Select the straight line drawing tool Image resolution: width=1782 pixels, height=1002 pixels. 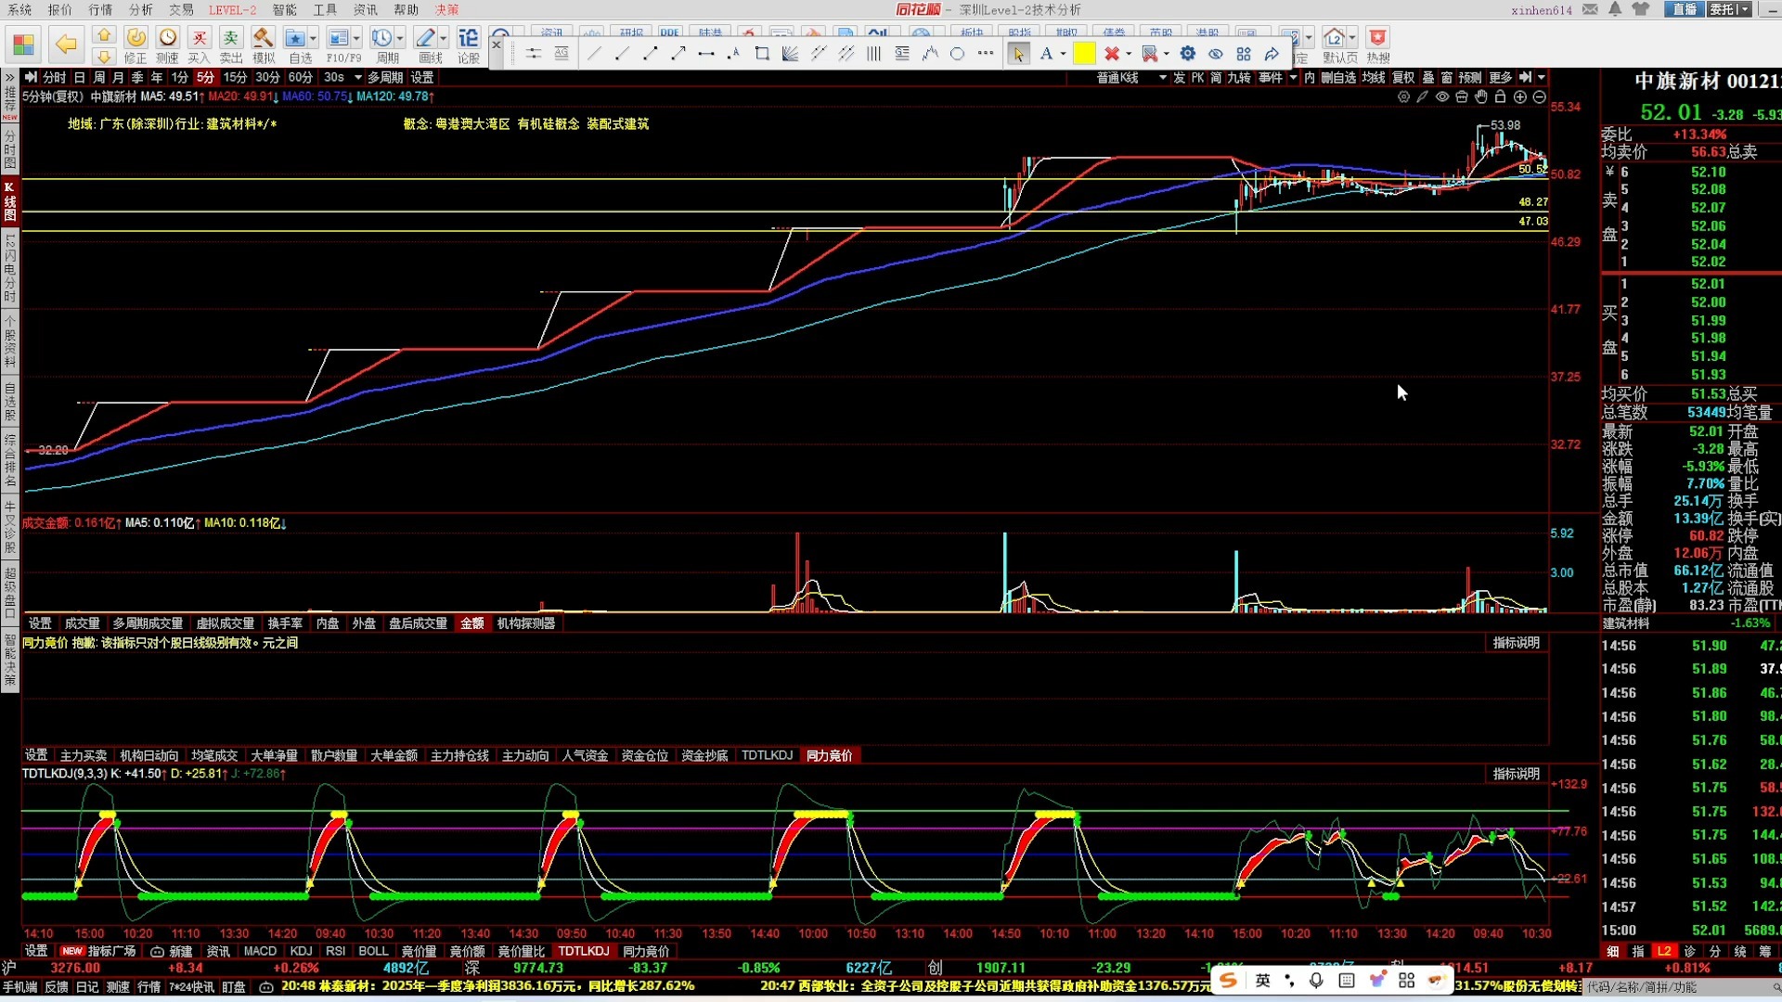[594, 54]
